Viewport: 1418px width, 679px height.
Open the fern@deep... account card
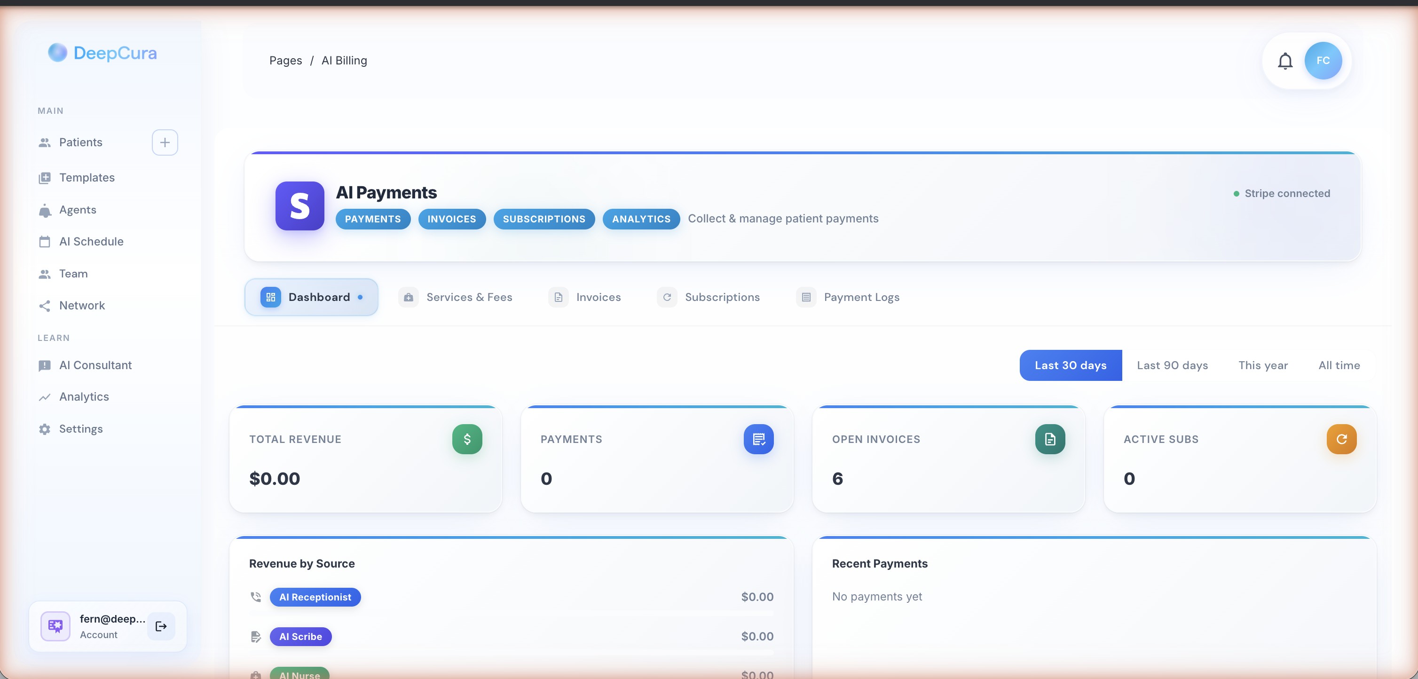[108, 626]
